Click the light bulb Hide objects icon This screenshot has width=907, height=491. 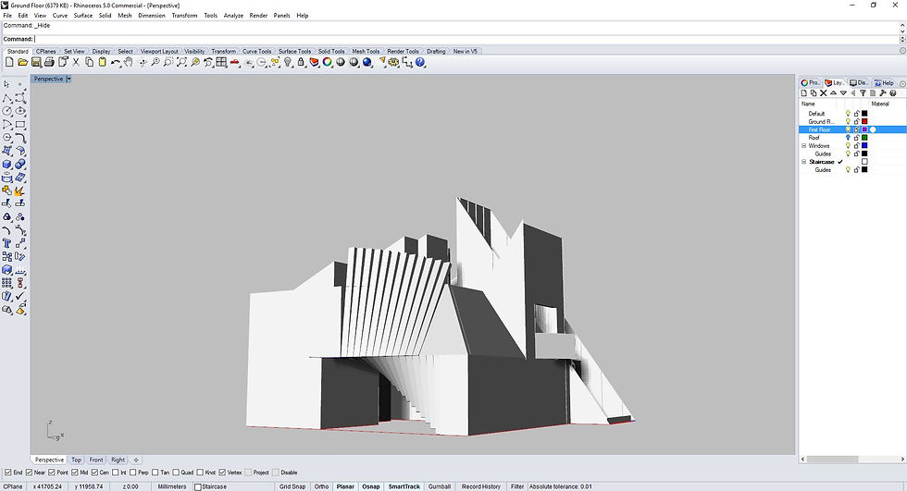tap(288, 62)
